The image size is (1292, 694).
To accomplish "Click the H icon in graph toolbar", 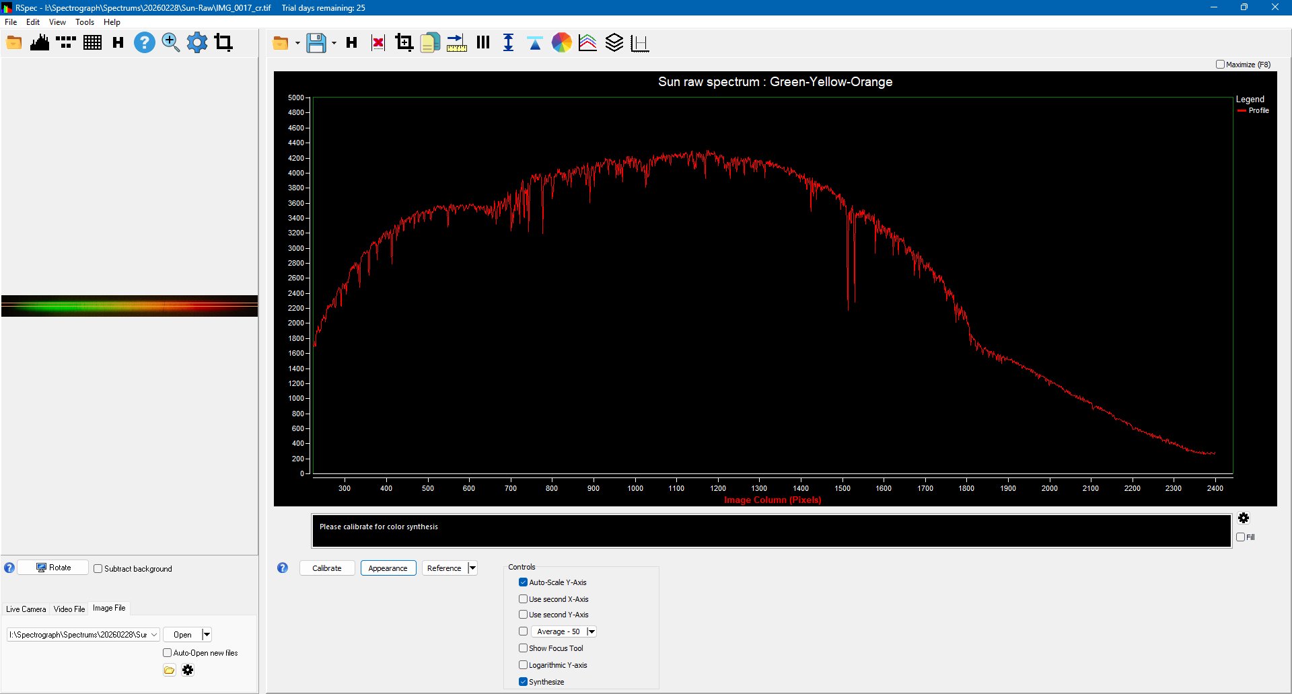I will click(x=351, y=44).
